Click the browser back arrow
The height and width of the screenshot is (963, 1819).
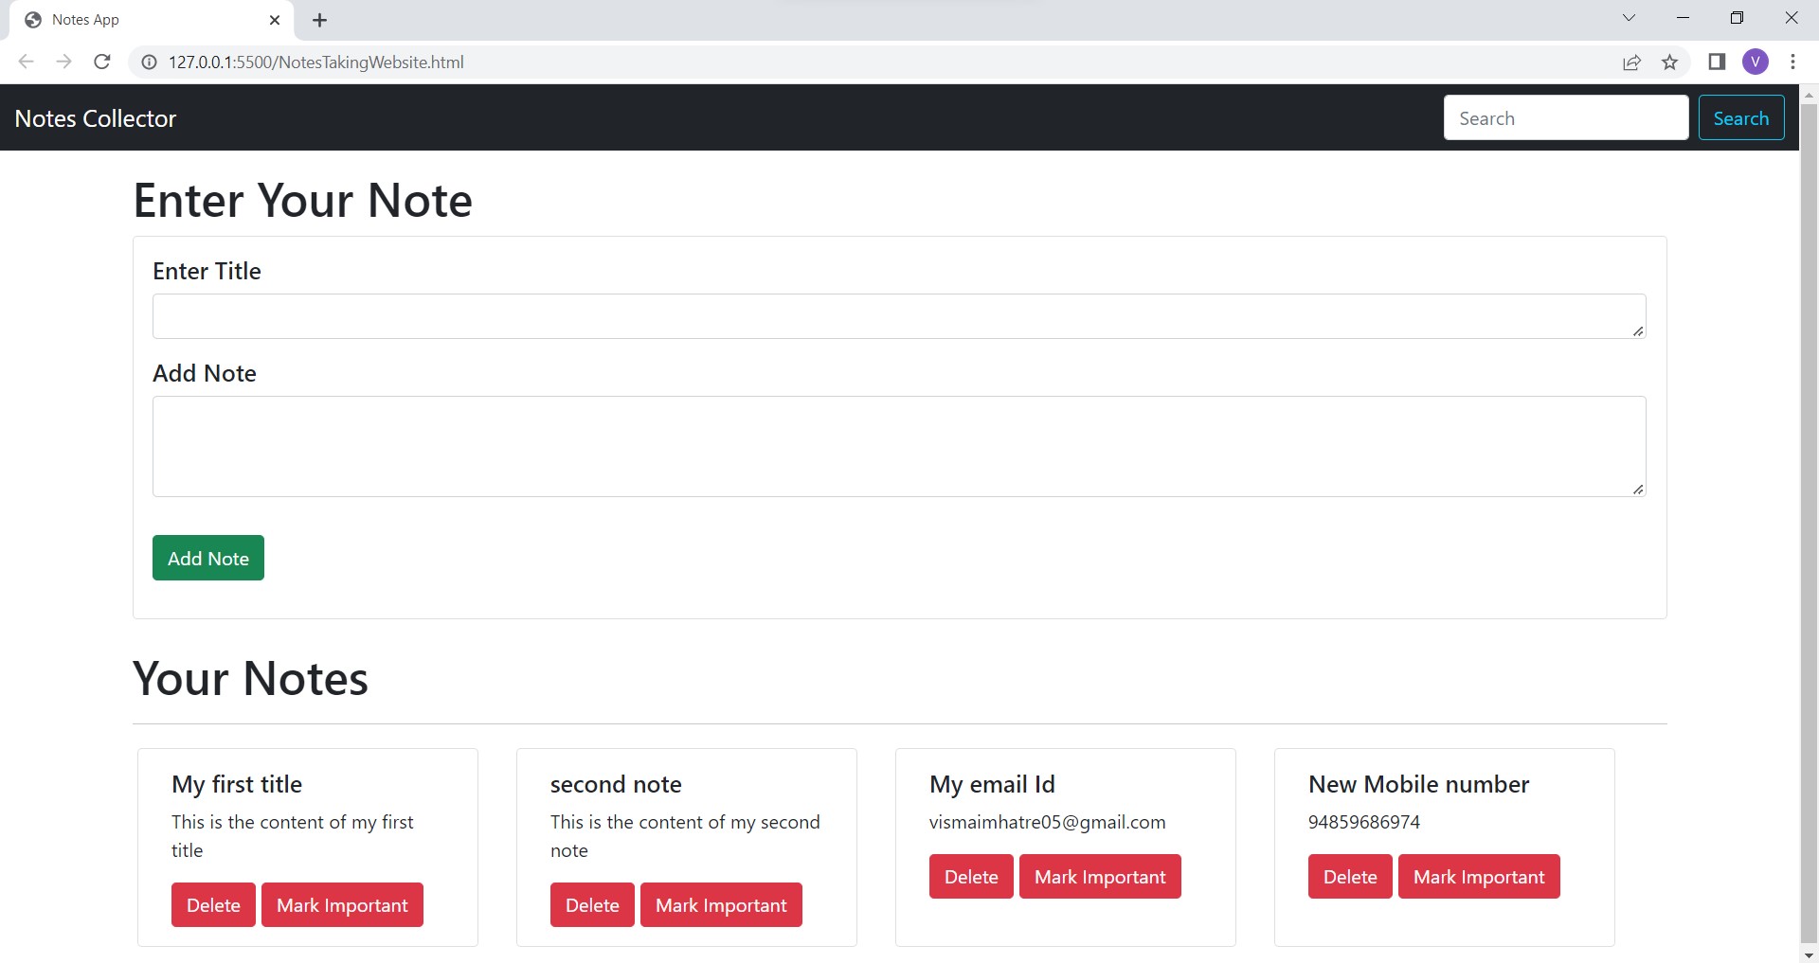[x=26, y=62]
